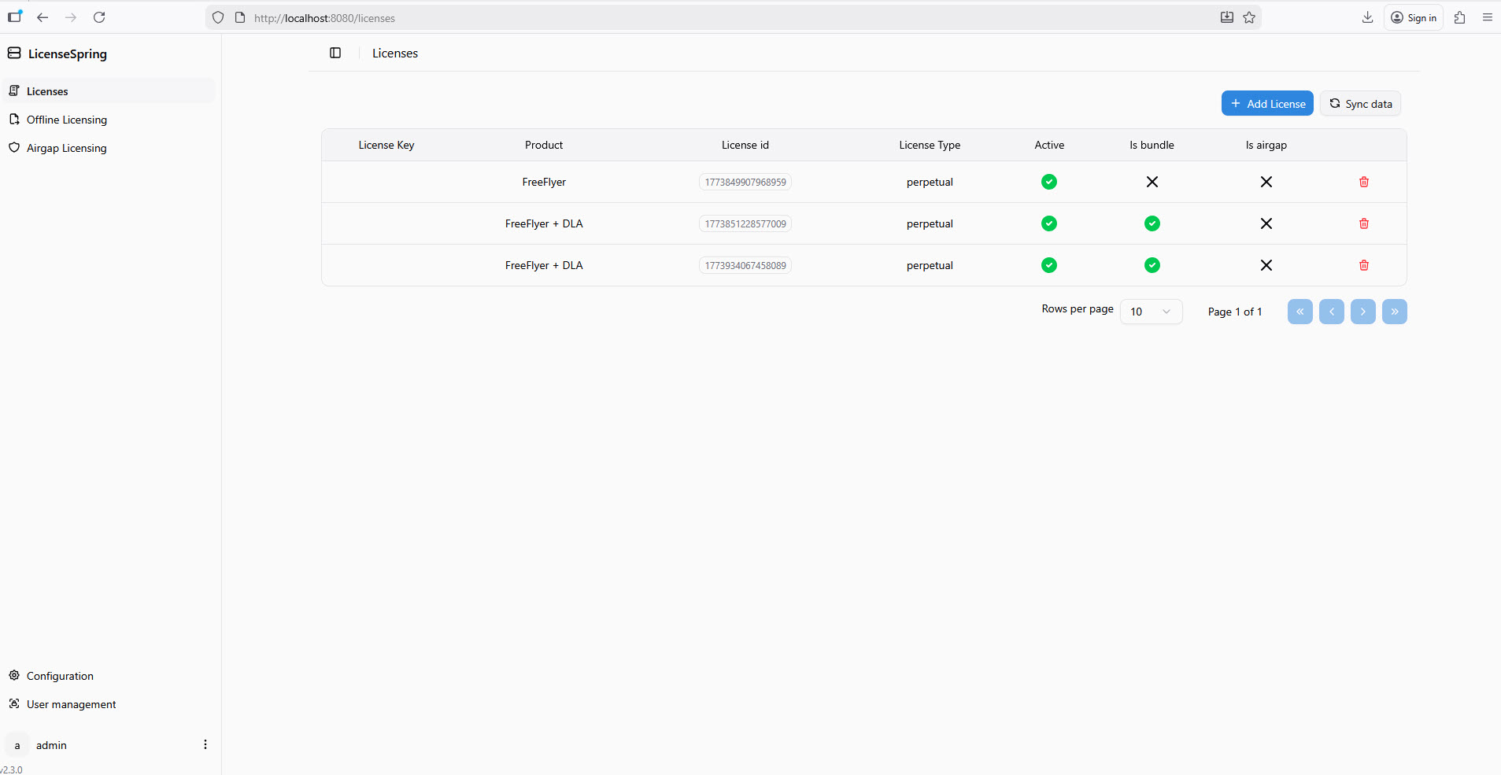Delete the FreeFlyer license row

(1363, 182)
